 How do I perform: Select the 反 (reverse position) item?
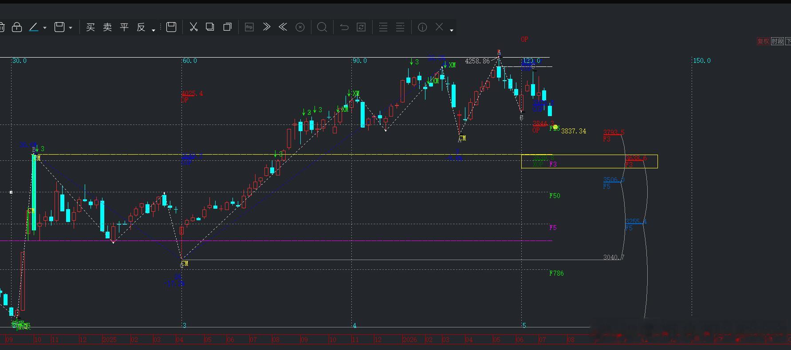[x=141, y=27]
